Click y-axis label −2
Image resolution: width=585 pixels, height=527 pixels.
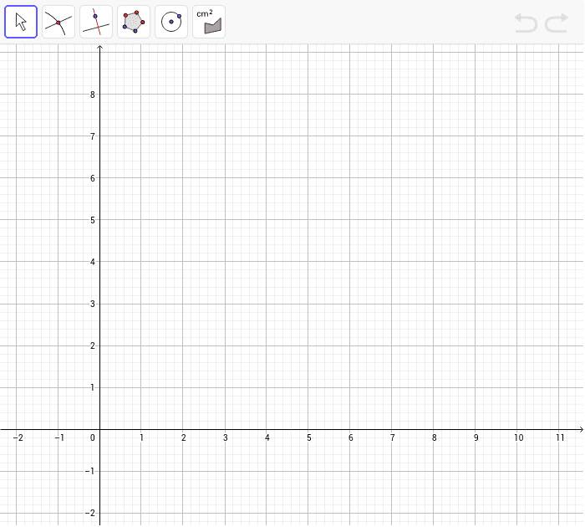tap(90, 513)
